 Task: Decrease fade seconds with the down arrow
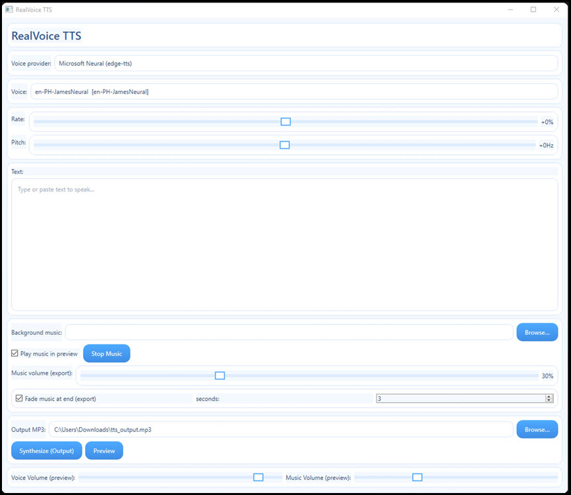click(549, 400)
